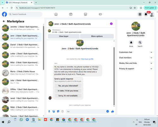Open Calculator from the taskbar
This screenshot has height=127, width=158.
33,120
